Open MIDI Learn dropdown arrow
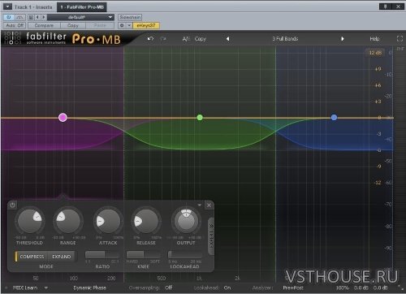The width and height of the screenshot is (406, 294). pyautogui.click(x=46, y=288)
